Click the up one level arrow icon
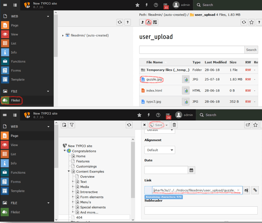 tap(142, 22)
